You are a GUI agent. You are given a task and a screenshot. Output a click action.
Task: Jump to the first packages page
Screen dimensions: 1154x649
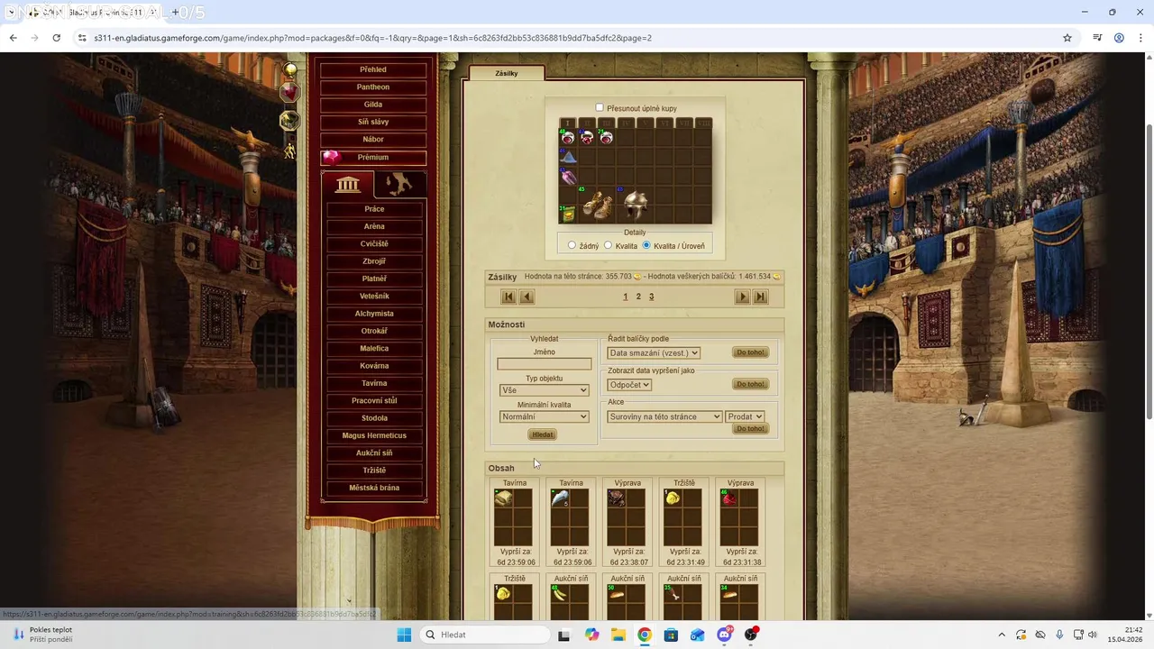(x=509, y=297)
